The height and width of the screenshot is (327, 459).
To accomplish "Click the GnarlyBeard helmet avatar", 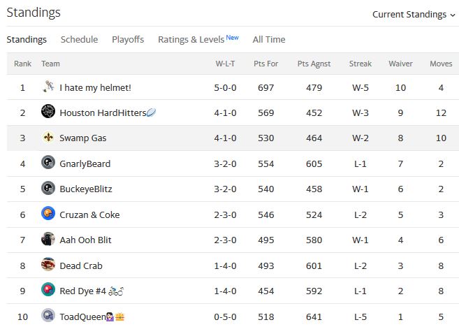I will pyautogui.click(x=48, y=162).
